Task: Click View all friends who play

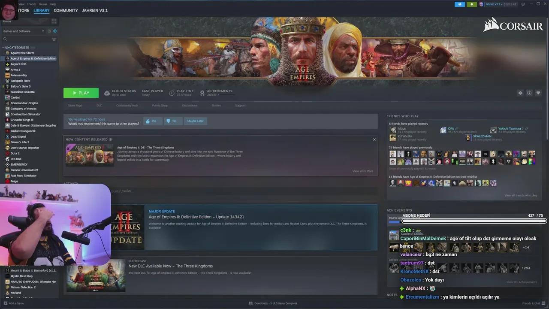Action: (x=521, y=195)
